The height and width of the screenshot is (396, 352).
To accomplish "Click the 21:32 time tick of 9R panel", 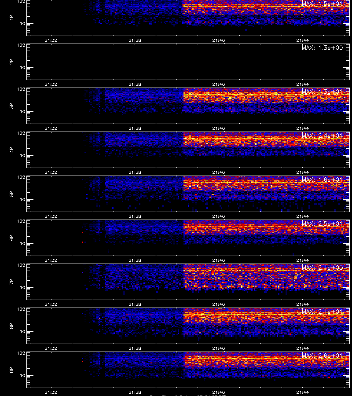I will pyautogui.click(x=51, y=392).
